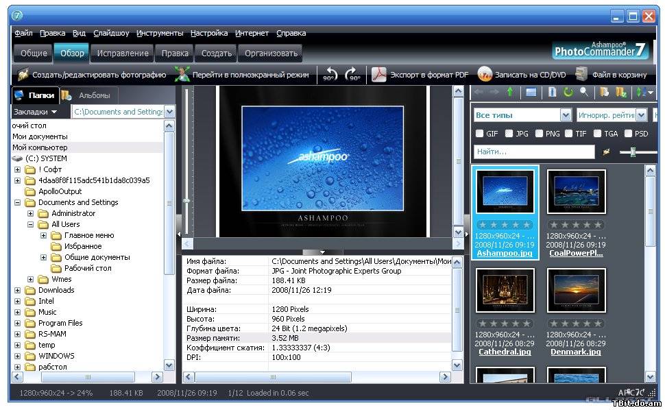Click the status bar "Loaded in 0.06 sec"
This screenshot has width=665, height=410.
click(x=278, y=393)
